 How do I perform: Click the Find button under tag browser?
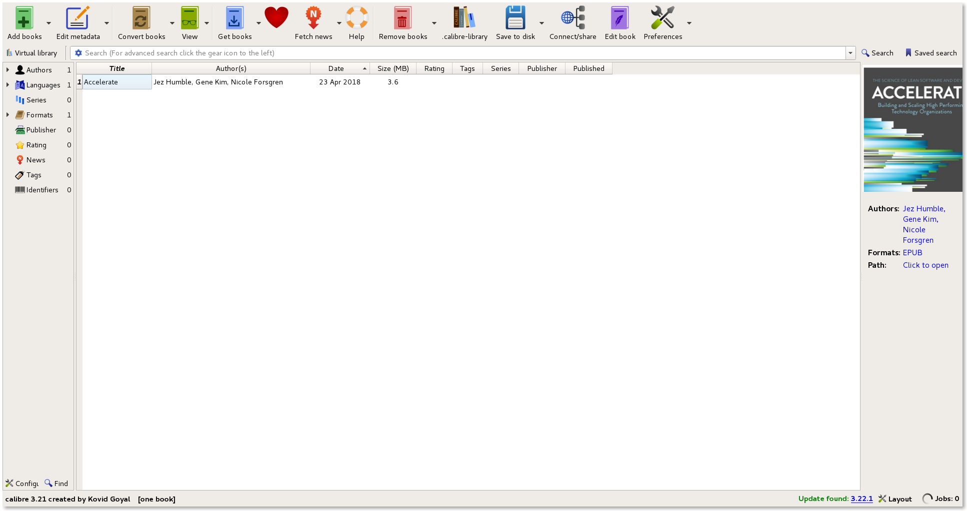pyautogui.click(x=56, y=484)
